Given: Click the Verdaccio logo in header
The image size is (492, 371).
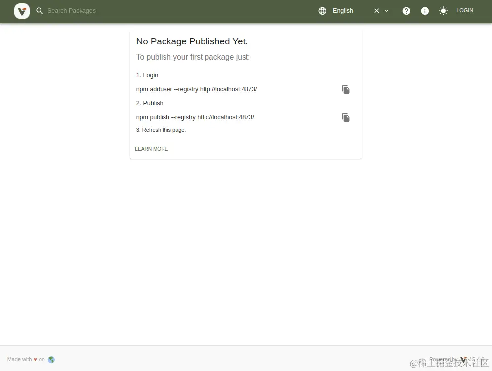Looking at the screenshot, I should pyautogui.click(x=22, y=11).
